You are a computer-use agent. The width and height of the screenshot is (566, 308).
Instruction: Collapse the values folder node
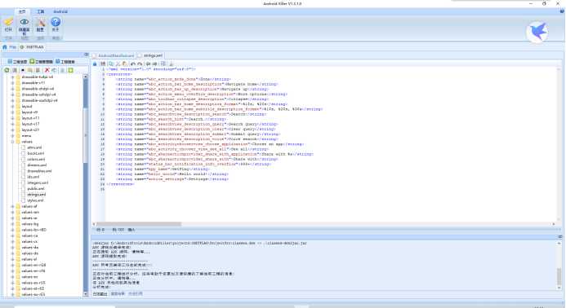click(12, 142)
